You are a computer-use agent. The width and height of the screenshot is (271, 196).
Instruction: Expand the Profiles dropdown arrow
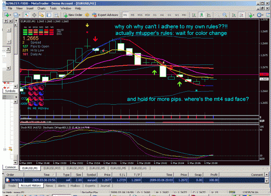click(19, 15)
